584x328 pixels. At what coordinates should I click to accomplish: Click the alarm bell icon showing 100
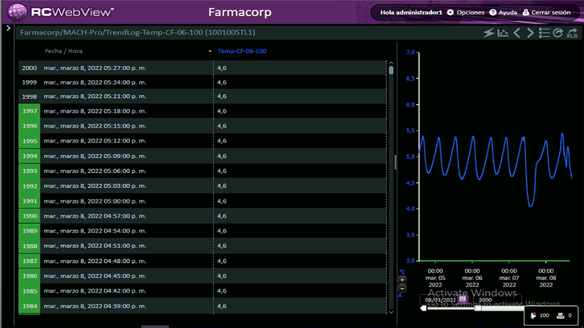(533, 316)
